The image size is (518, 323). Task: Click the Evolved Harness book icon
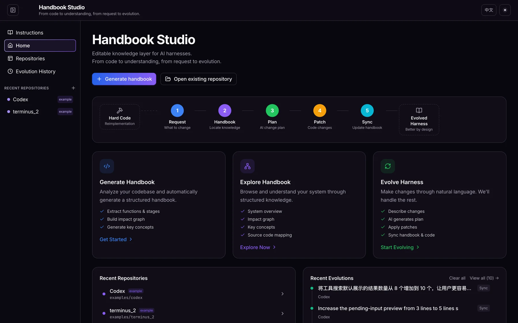419,111
